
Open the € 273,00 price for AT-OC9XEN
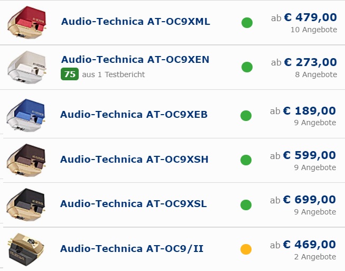(x=311, y=62)
